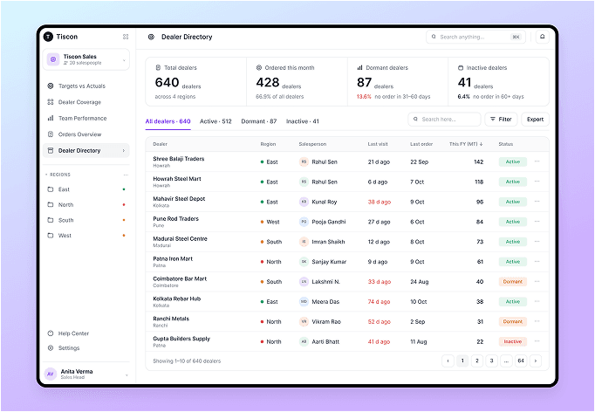Click Dormant badge for Coimbatore Bar Mart
595x412 pixels.
[x=513, y=282]
